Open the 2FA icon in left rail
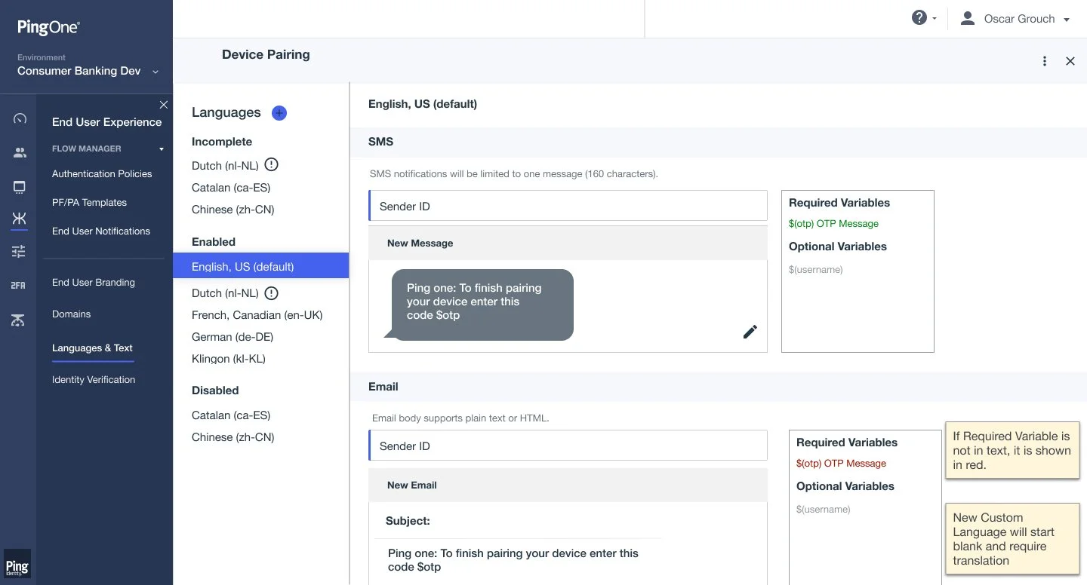The image size is (1087, 585). coord(18,285)
